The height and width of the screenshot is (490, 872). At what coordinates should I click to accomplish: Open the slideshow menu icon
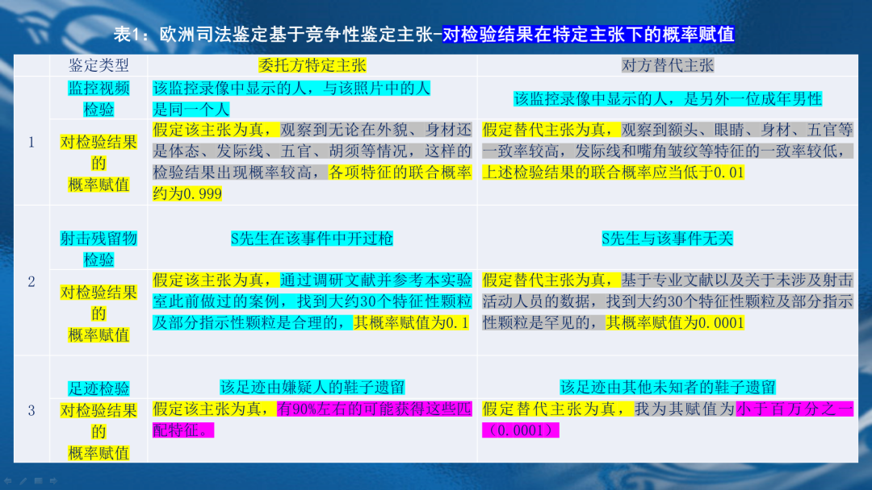[38, 481]
